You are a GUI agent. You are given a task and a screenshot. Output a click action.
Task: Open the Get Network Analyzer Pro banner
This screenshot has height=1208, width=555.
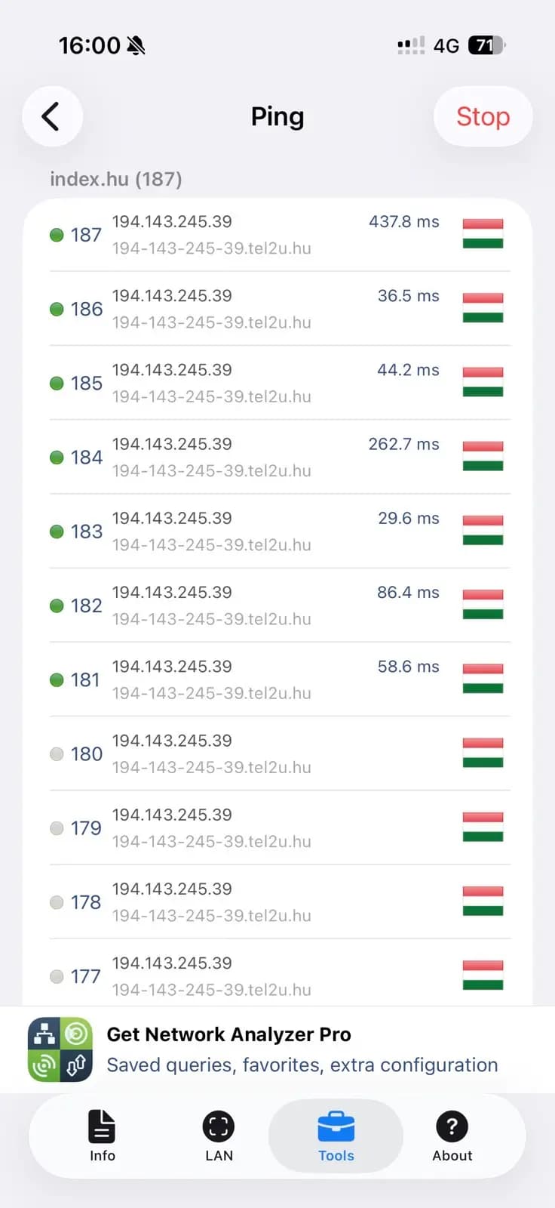pos(277,1048)
